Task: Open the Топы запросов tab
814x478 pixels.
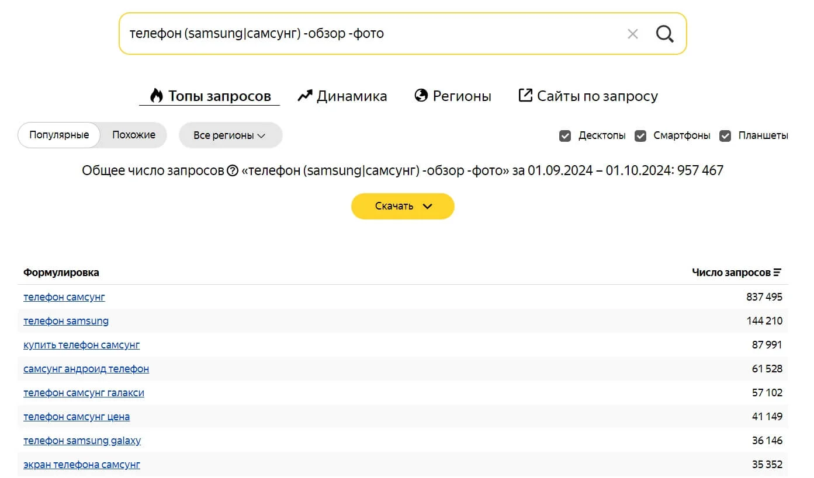Action: coord(210,96)
